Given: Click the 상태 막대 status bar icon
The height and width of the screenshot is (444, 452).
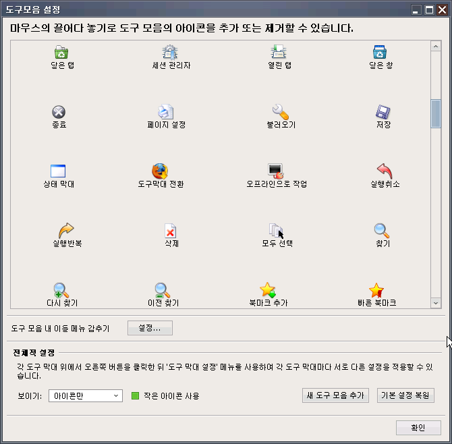Looking at the screenshot, I should click(58, 171).
